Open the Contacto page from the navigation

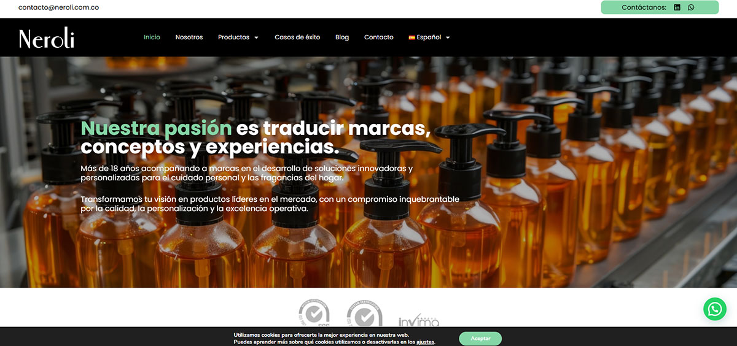pyautogui.click(x=378, y=37)
